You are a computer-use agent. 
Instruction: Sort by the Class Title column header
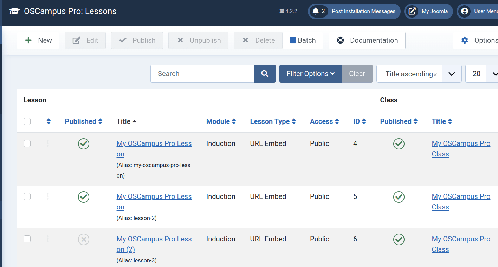[442, 121]
